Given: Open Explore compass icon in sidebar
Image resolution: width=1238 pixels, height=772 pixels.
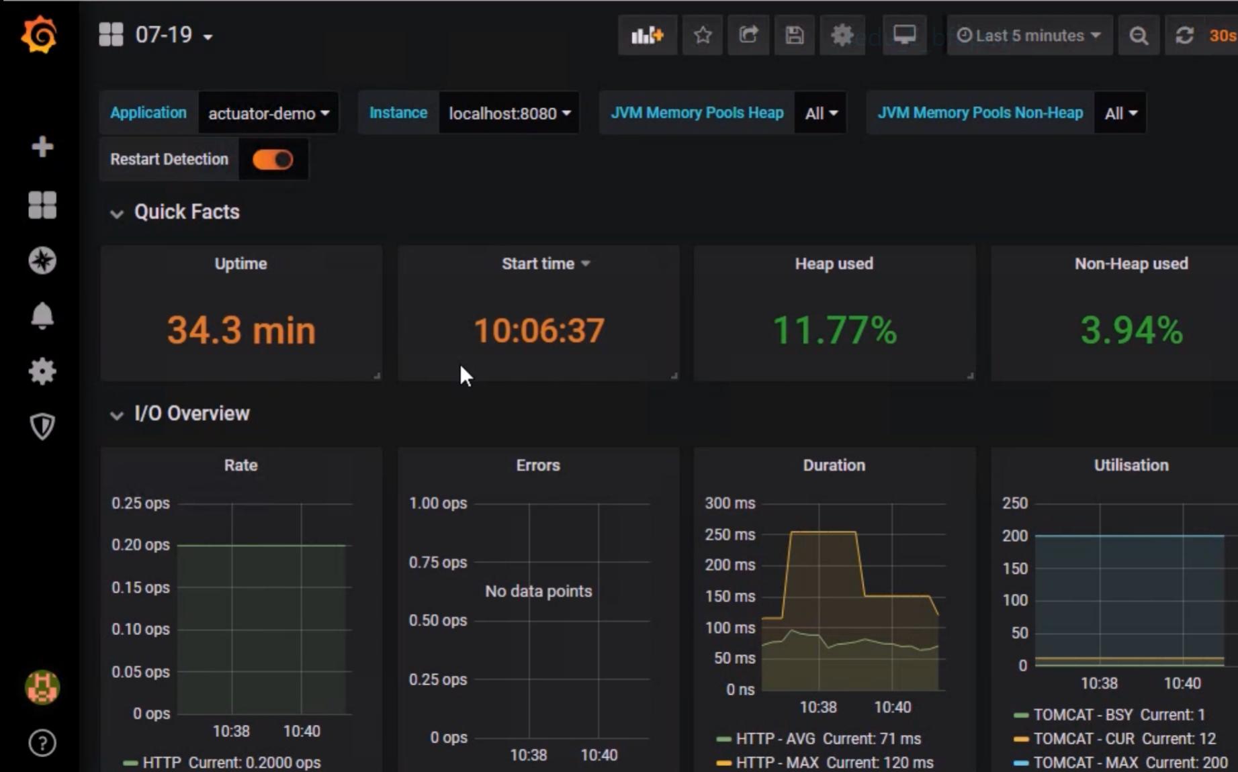Looking at the screenshot, I should tap(42, 260).
